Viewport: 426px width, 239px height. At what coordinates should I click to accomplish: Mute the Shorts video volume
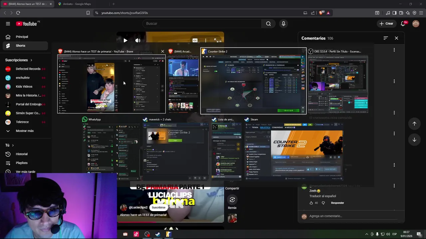pos(138,40)
